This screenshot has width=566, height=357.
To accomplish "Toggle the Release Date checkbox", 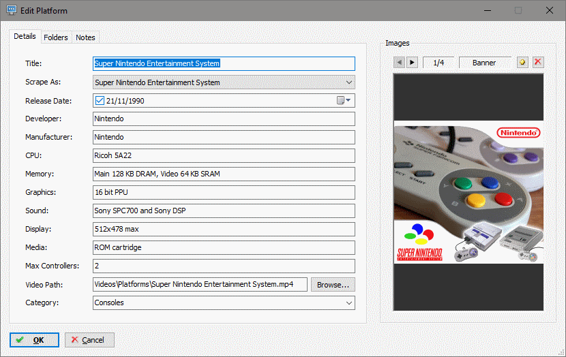I will (100, 101).
